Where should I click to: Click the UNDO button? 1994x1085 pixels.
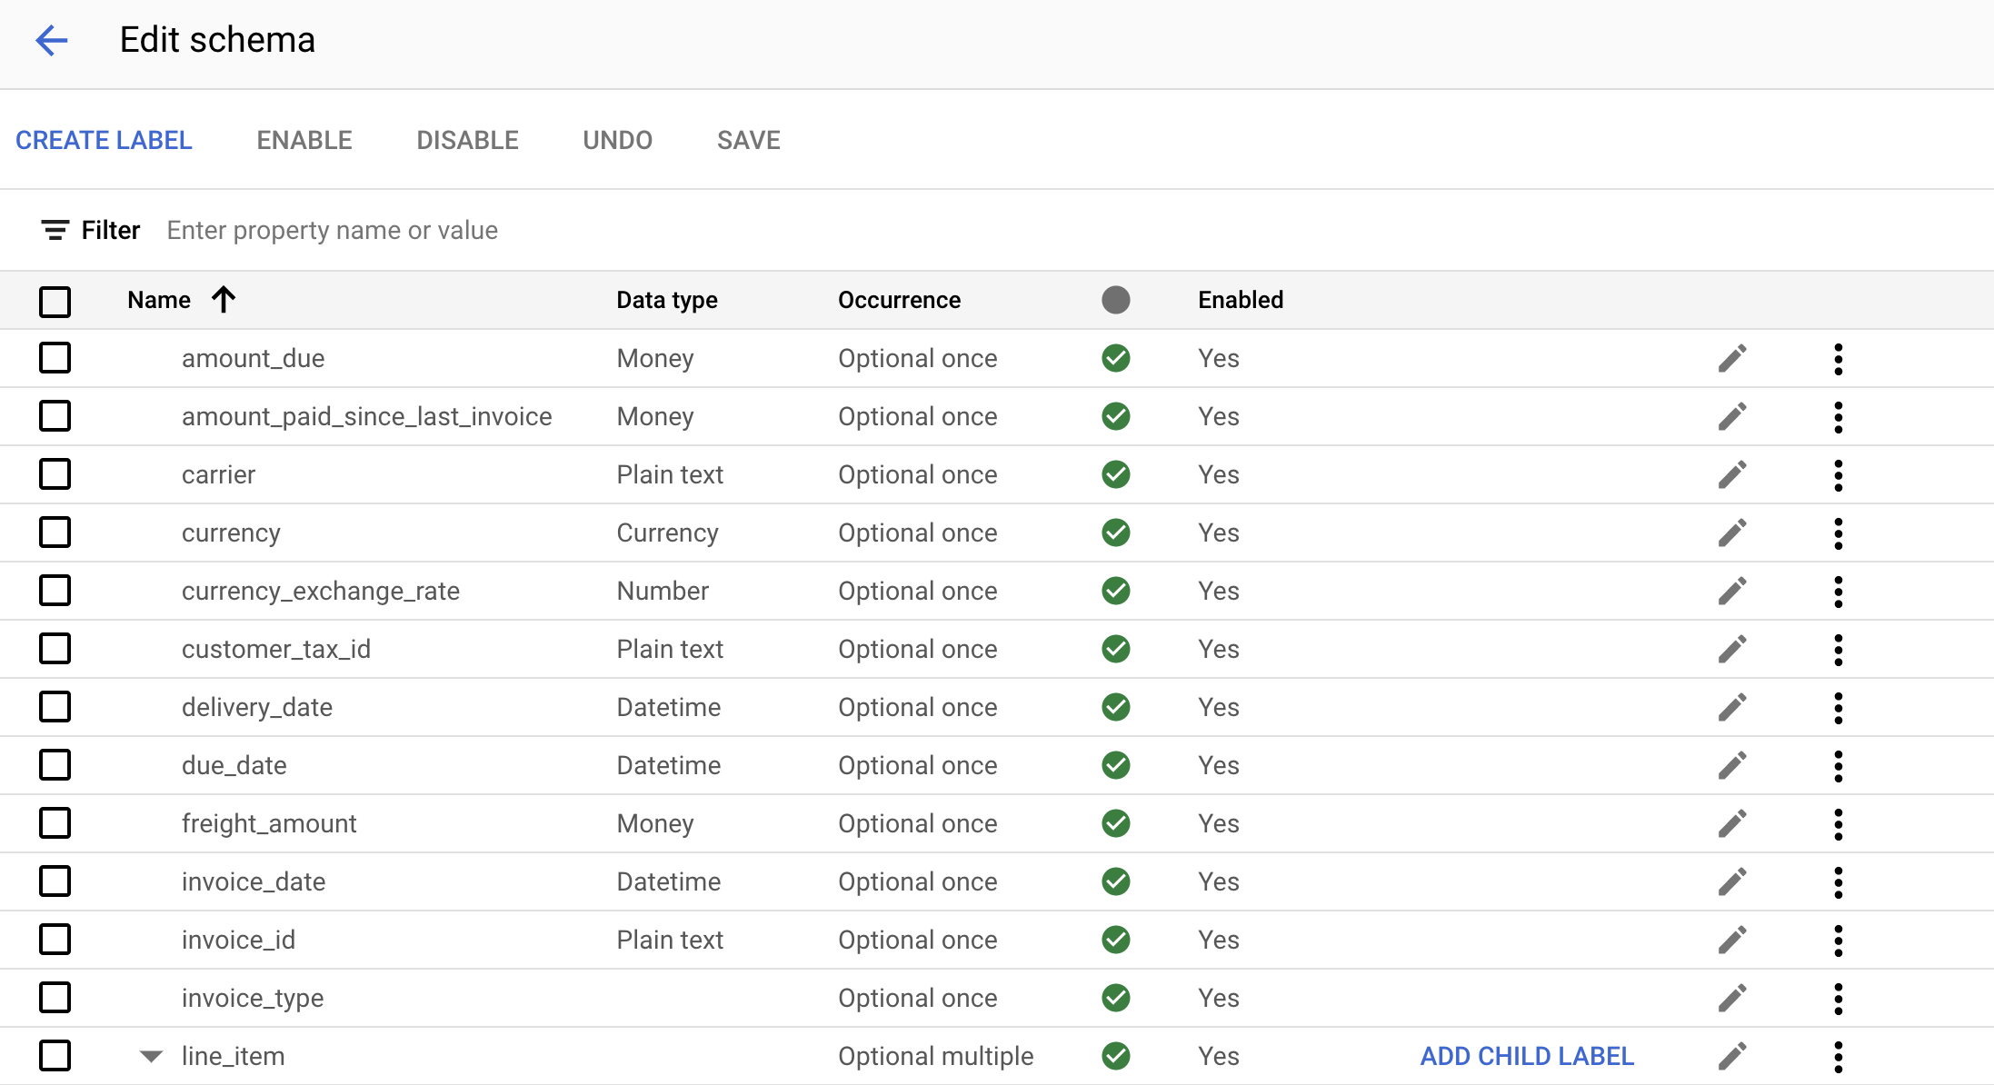(x=618, y=140)
